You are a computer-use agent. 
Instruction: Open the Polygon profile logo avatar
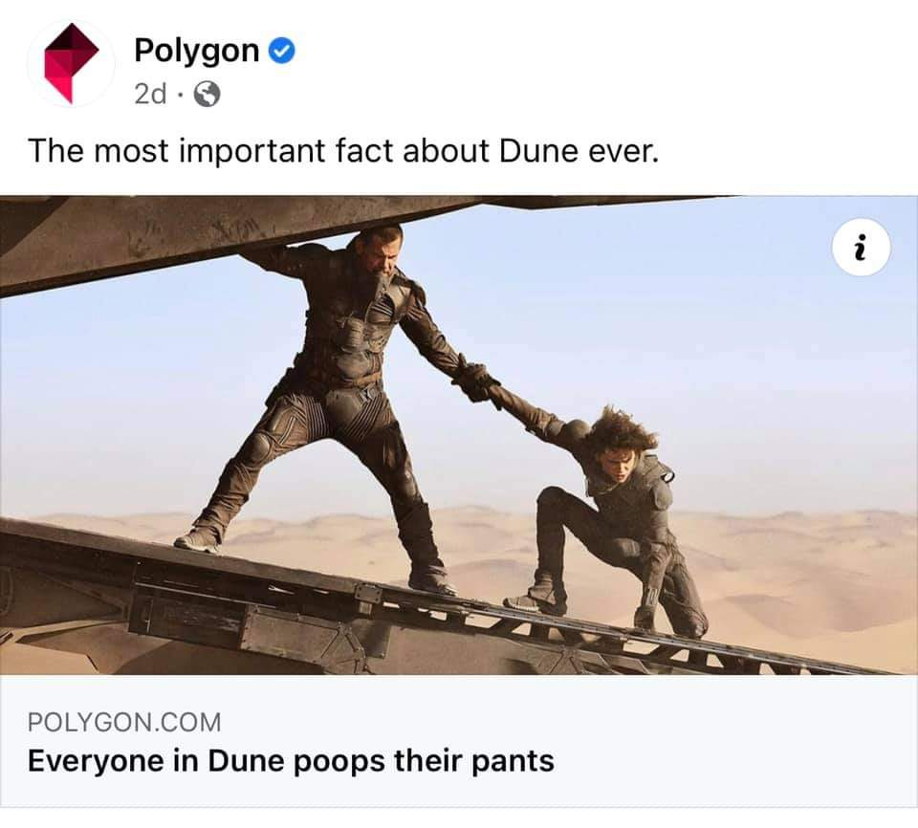(x=71, y=64)
